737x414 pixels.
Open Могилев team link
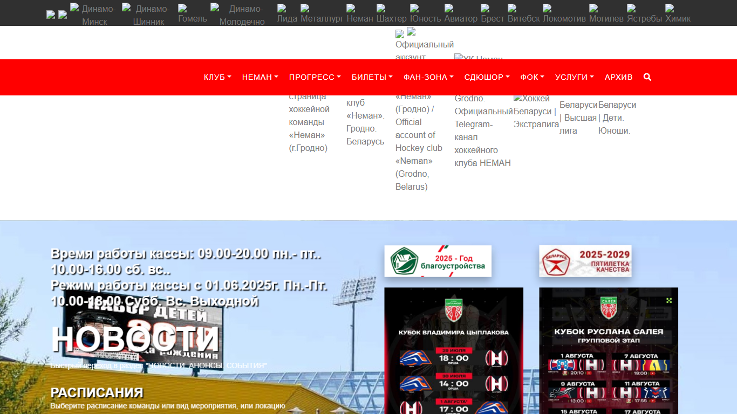click(x=606, y=15)
